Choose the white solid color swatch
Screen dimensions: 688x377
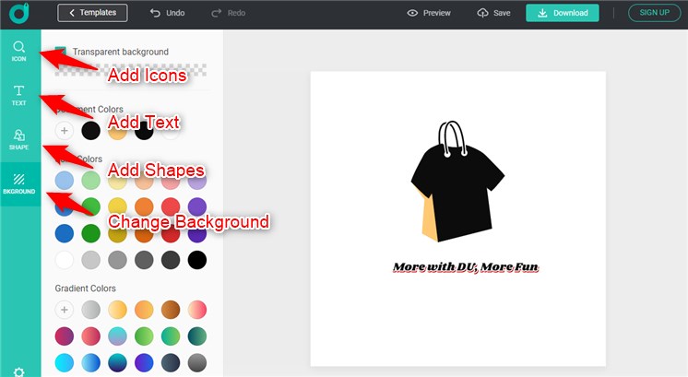(x=65, y=260)
